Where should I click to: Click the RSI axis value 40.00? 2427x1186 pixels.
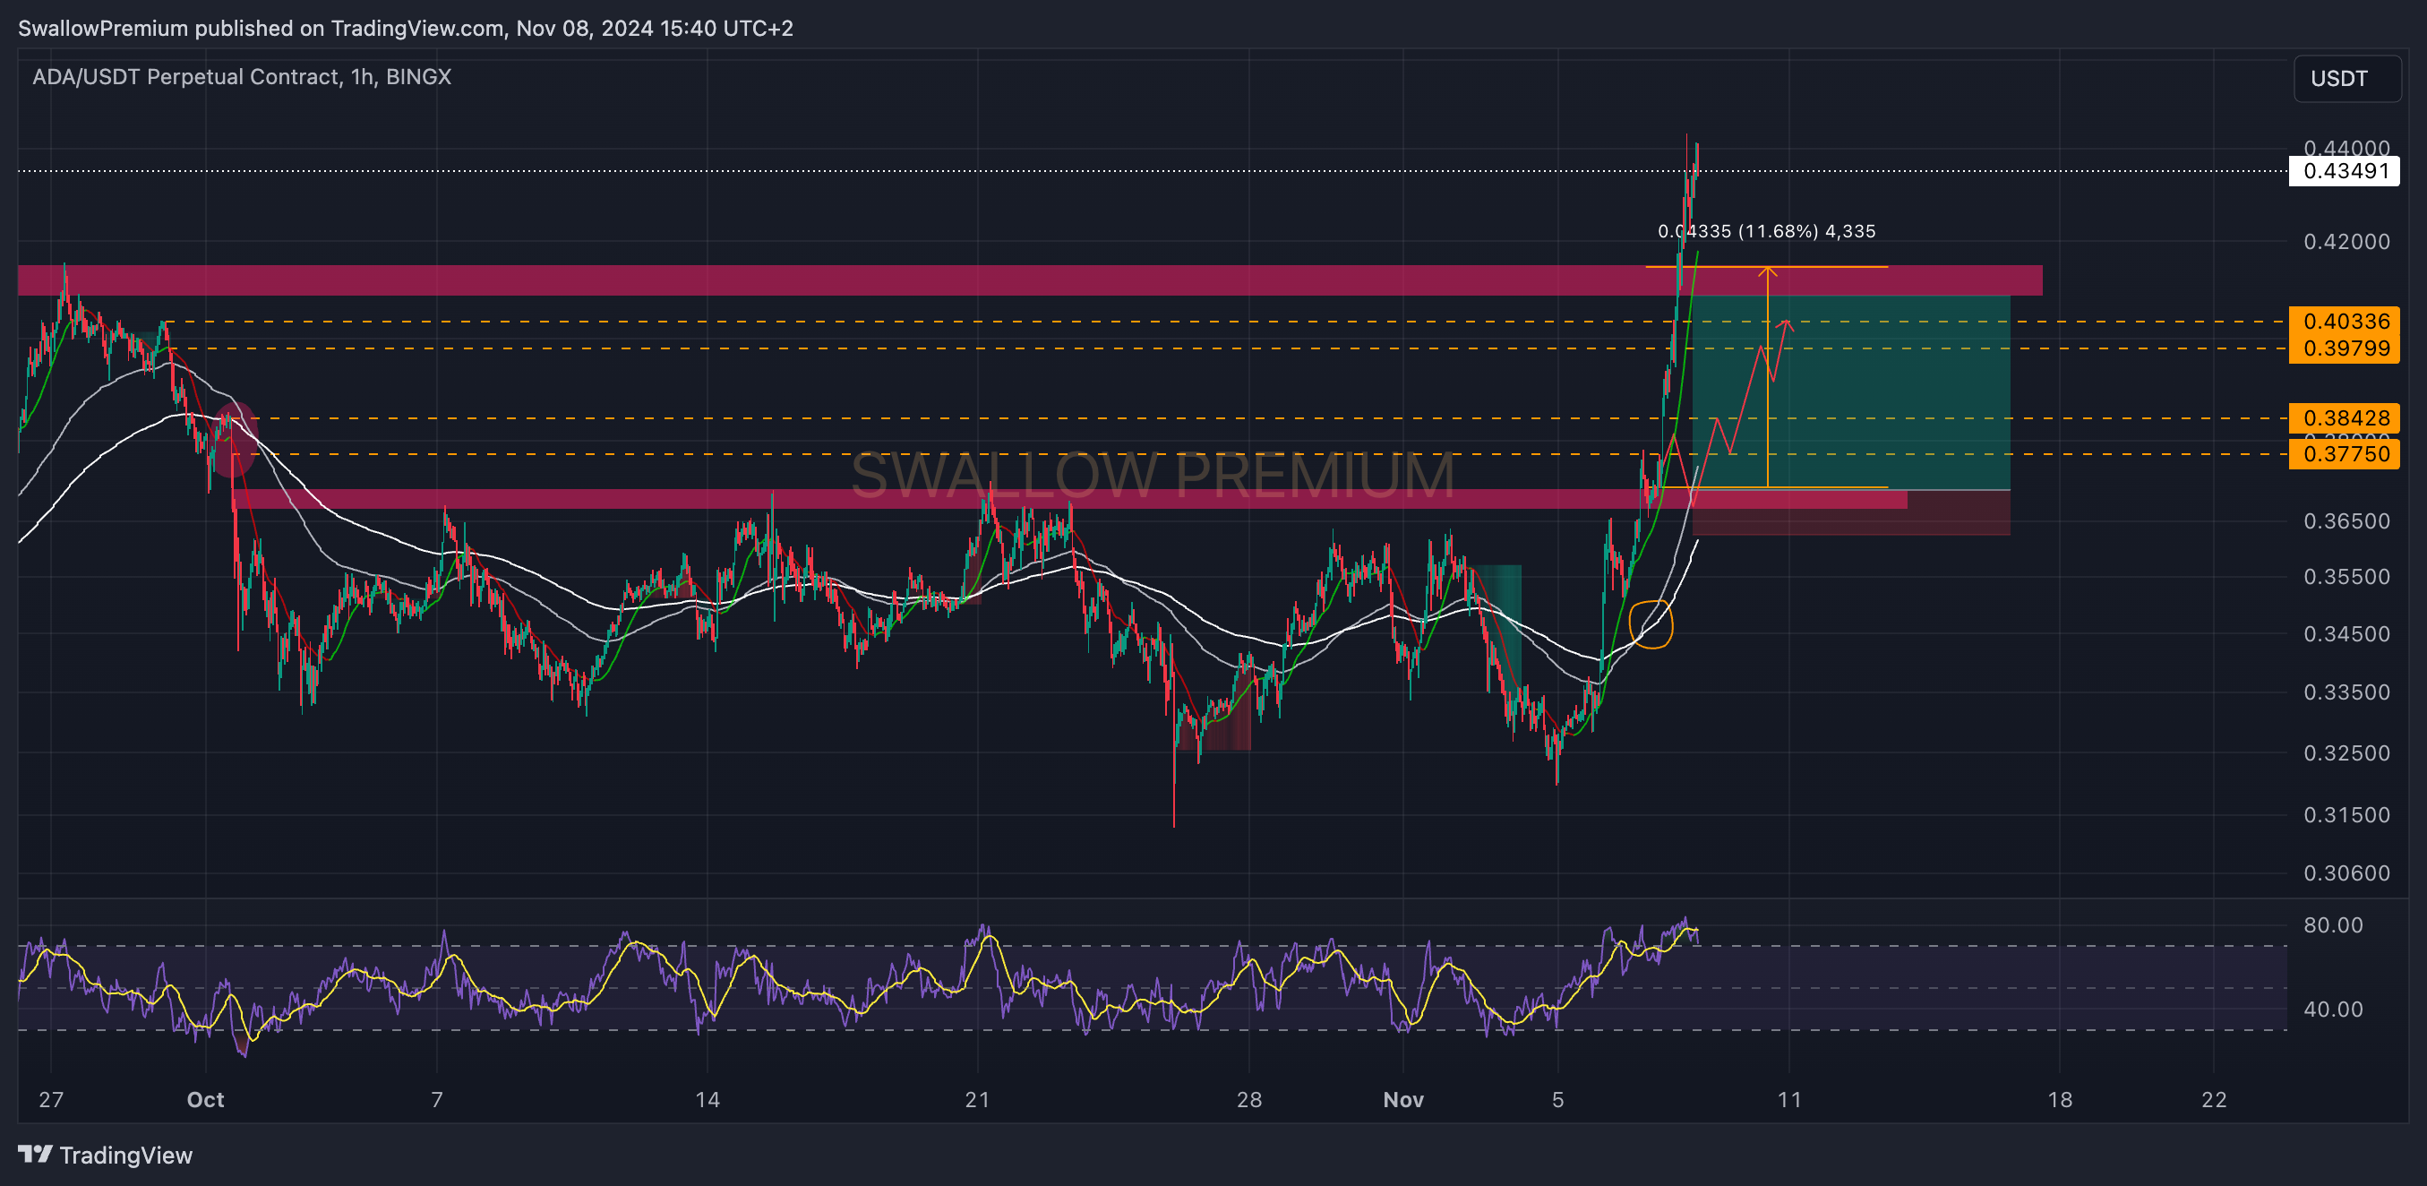pos(2333,1010)
